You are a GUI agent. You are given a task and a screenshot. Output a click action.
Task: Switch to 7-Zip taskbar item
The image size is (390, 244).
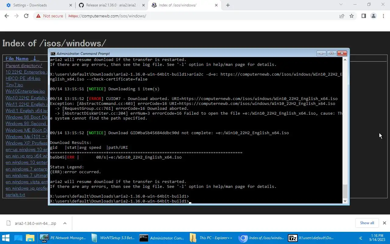(x=311, y=238)
